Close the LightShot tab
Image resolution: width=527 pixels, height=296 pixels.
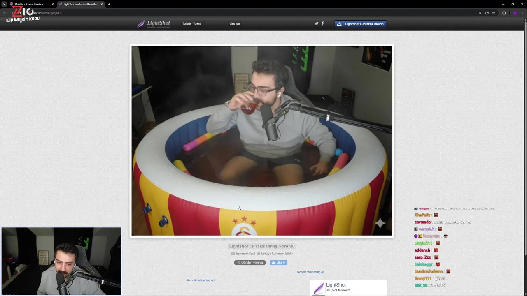tap(102, 4)
